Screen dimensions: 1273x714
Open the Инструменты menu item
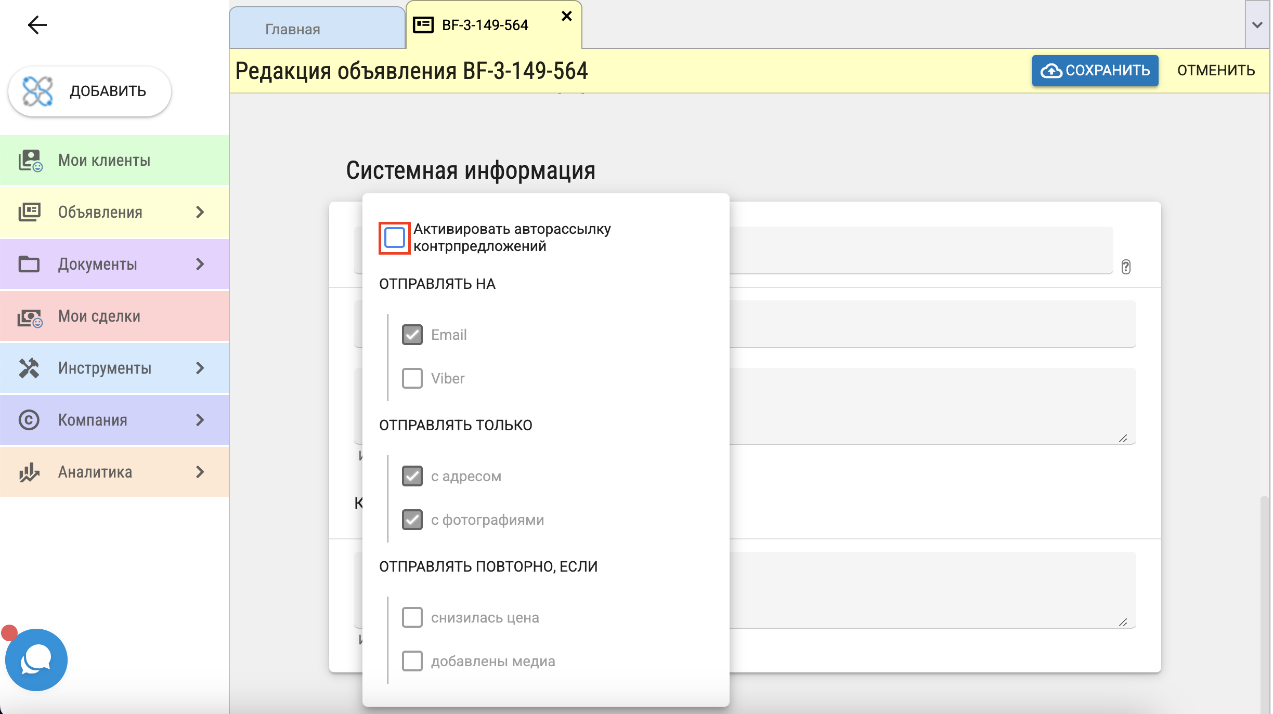(114, 368)
